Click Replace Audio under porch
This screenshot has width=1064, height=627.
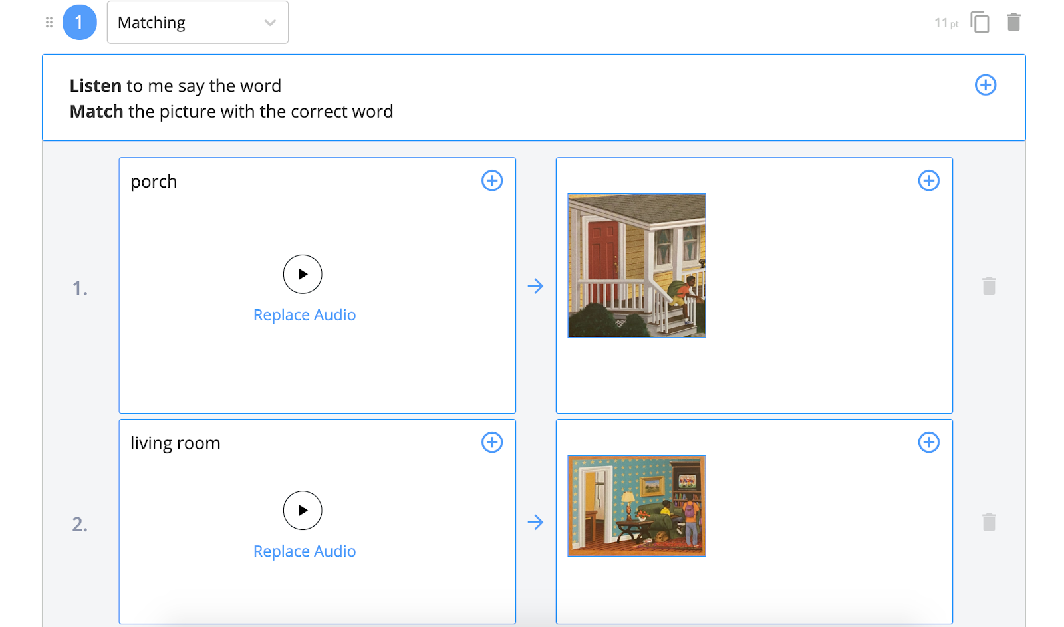[x=305, y=315]
